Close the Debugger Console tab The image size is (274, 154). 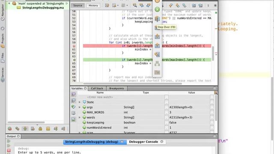(162, 142)
